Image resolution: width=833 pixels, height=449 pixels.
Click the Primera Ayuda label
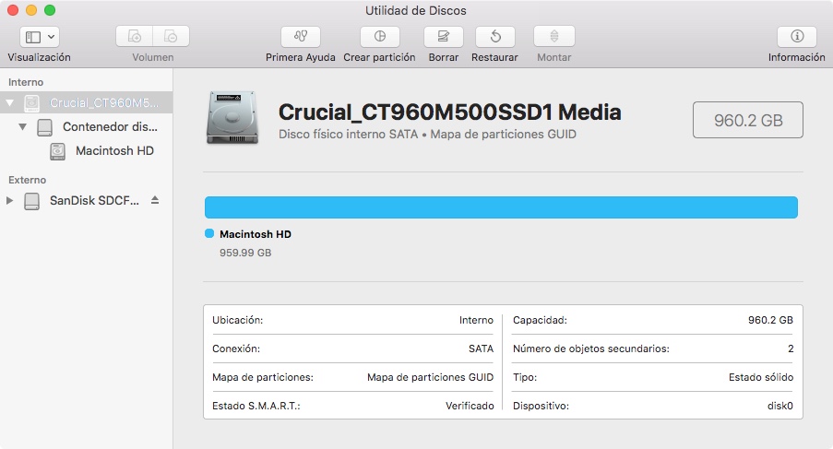pos(301,57)
